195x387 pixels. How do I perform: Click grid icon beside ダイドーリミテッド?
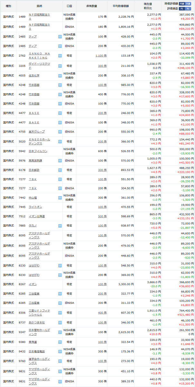point(60,66)
